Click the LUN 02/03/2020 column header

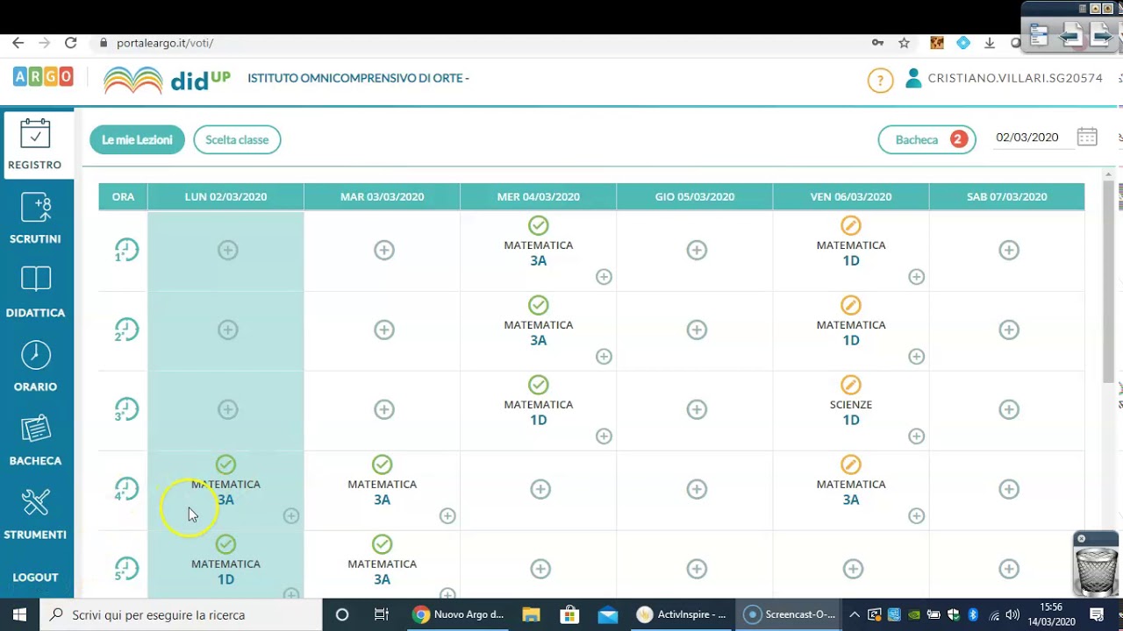tap(225, 197)
